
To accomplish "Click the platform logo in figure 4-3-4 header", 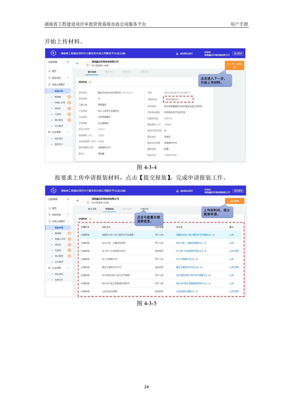I will tap(54, 53).
